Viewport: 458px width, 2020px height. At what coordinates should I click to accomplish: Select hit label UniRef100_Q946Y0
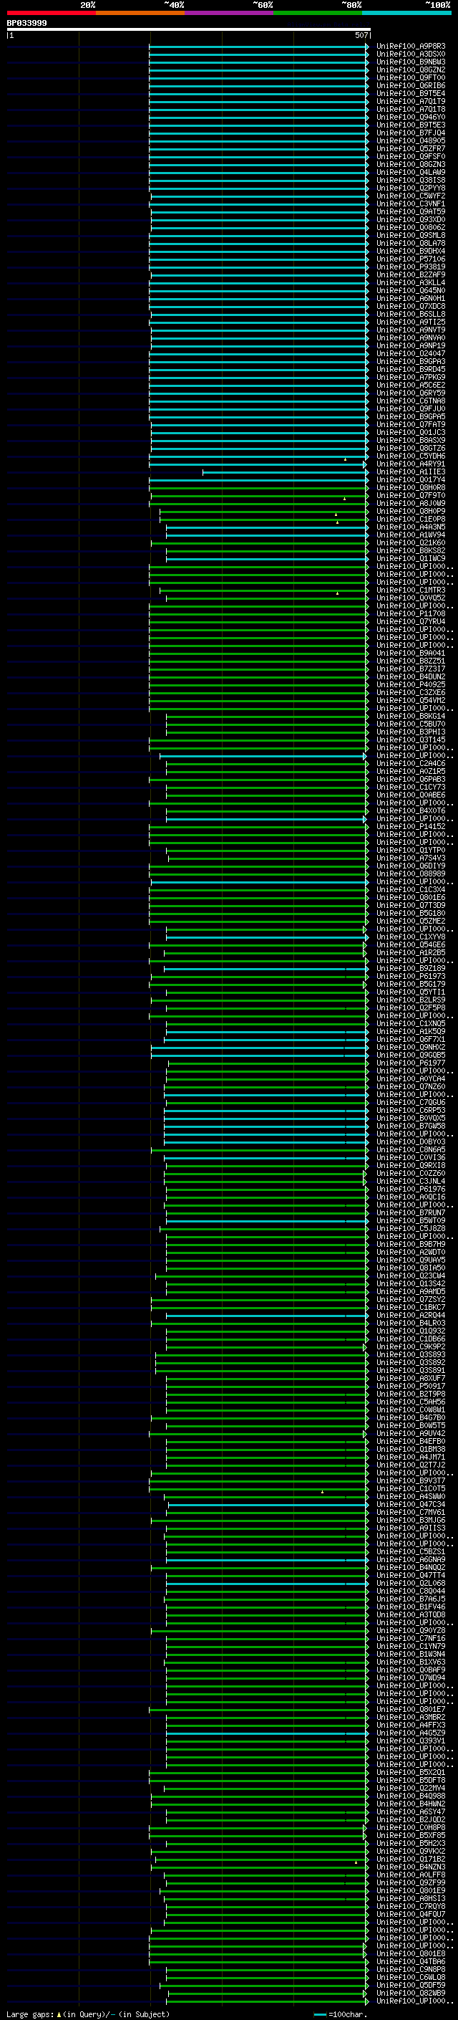411,117
